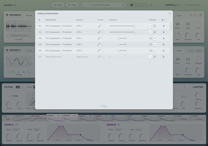208x146 pixels.
Task: Open Select source dropdown in row 06
Action: (82, 57)
